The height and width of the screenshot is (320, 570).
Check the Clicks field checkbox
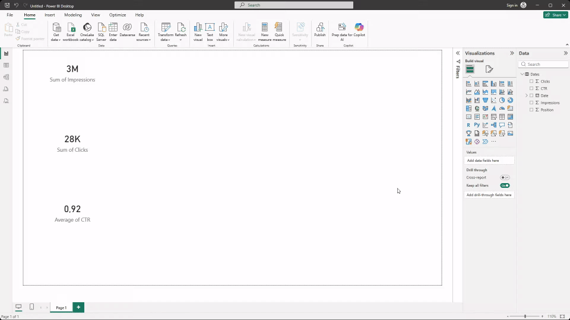point(531,81)
